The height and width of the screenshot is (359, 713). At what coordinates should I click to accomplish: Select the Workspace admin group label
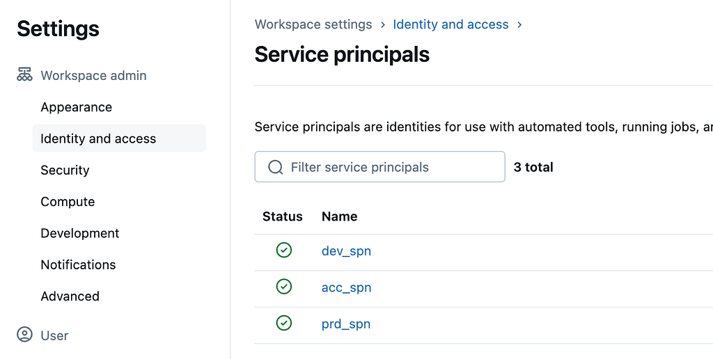(x=94, y=75)
